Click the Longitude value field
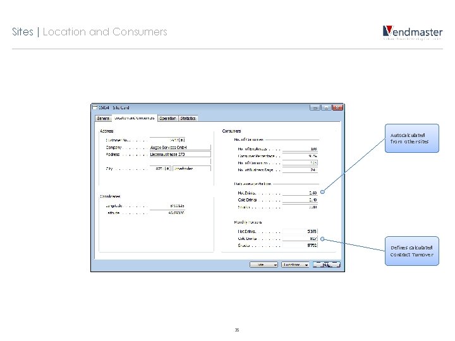The width and height of the screenshot is (455, 341). pyautogui.click(x=167, y=206)
